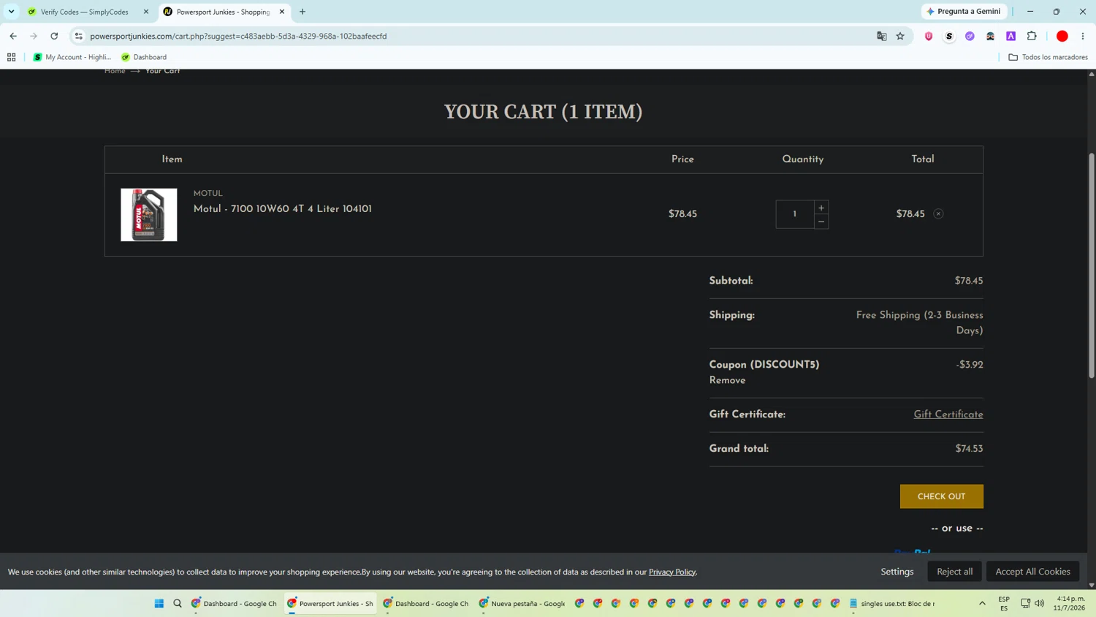
Task: Open the pink shield U extension
Action: [x=929, y=36]
